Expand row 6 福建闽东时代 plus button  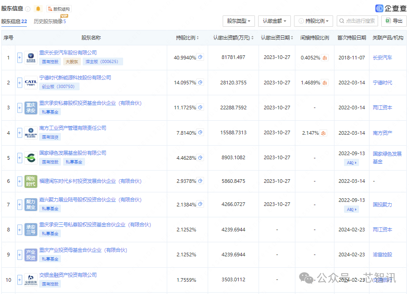coord(20,181)
